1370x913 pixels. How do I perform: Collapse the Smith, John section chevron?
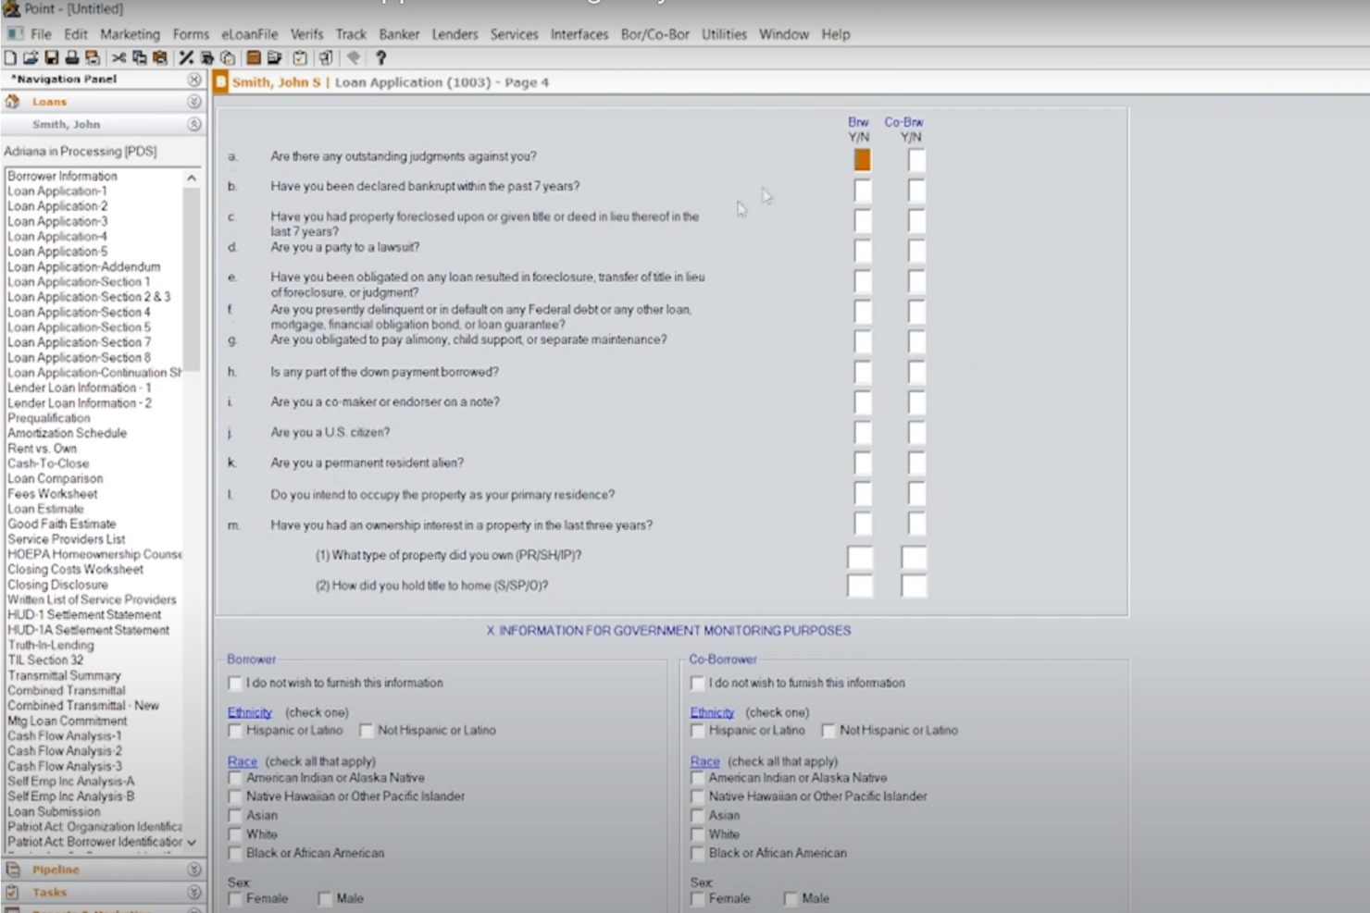[x=194, y=124]
